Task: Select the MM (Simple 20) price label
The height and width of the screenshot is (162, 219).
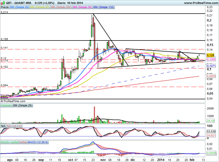Action: click(x=20, y=7)
